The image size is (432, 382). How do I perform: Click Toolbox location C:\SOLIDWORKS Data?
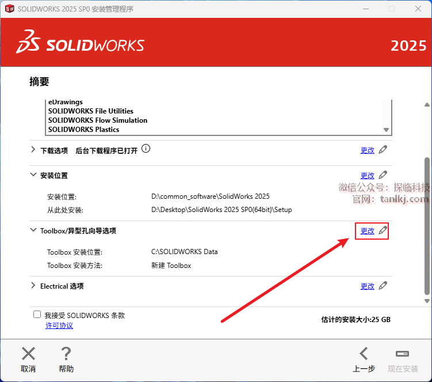[x=184, y=252]
